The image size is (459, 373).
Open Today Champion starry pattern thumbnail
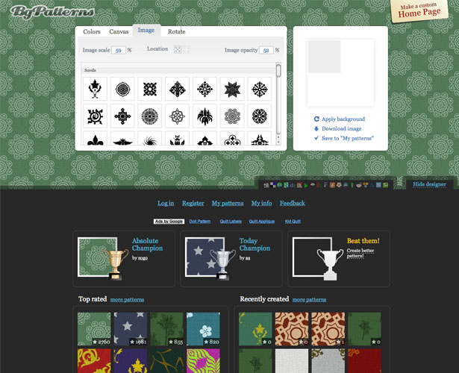pos(205,257)
